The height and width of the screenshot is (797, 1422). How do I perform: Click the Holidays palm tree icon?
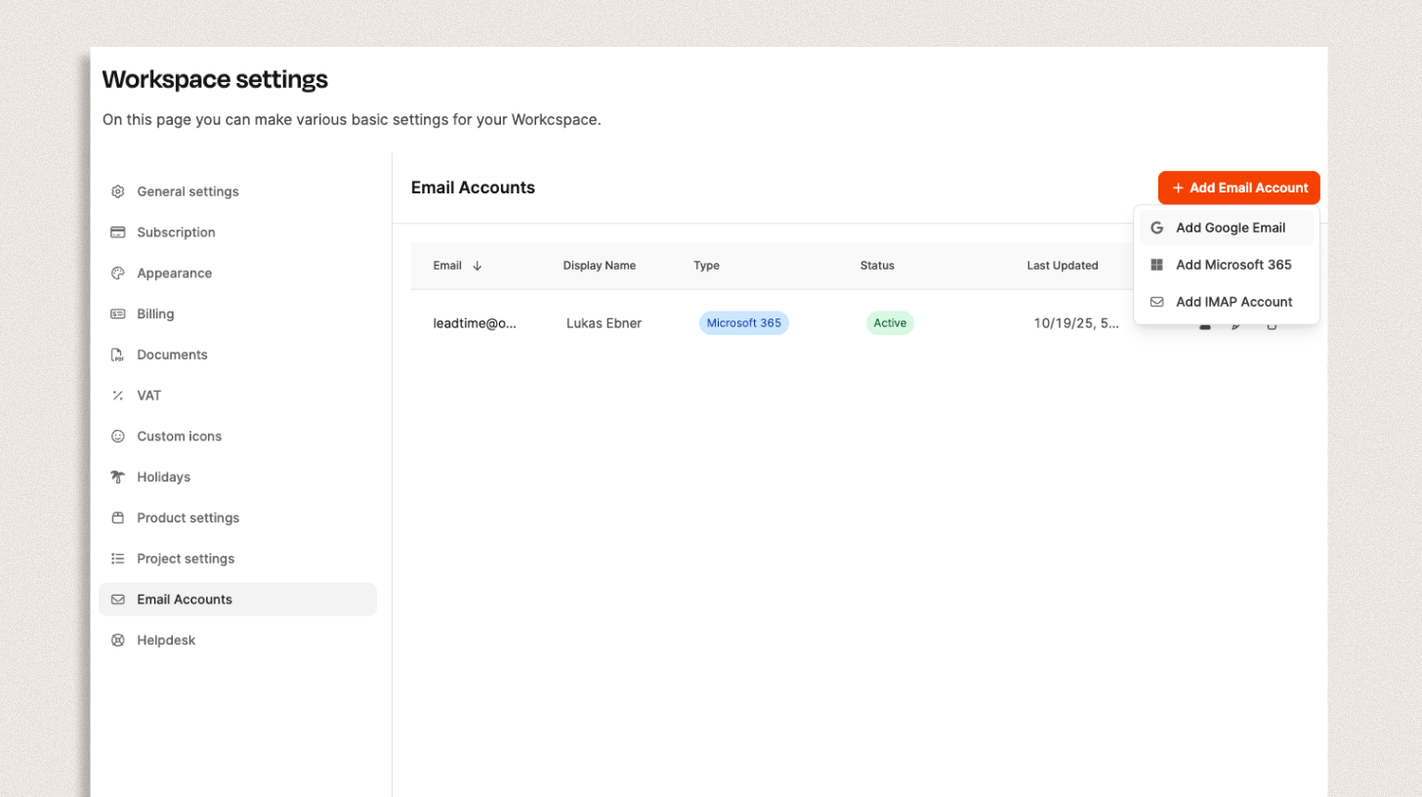point(118,478)
